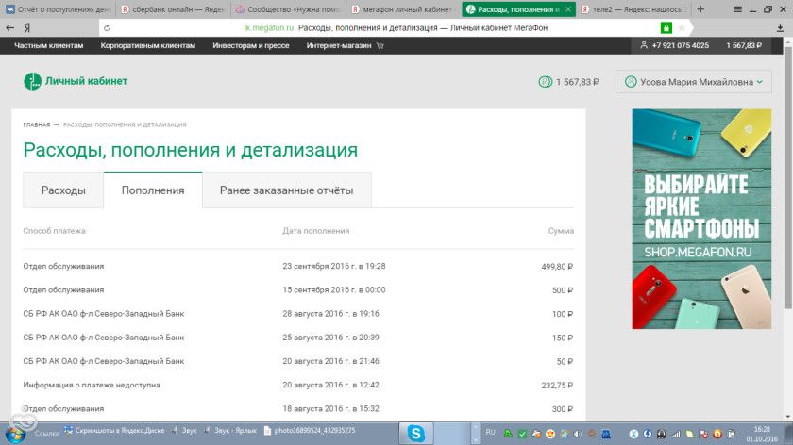793x445 pixels.
Task: Switch to Отчёт о поступлениях browser tab
Action: (58, 9)
